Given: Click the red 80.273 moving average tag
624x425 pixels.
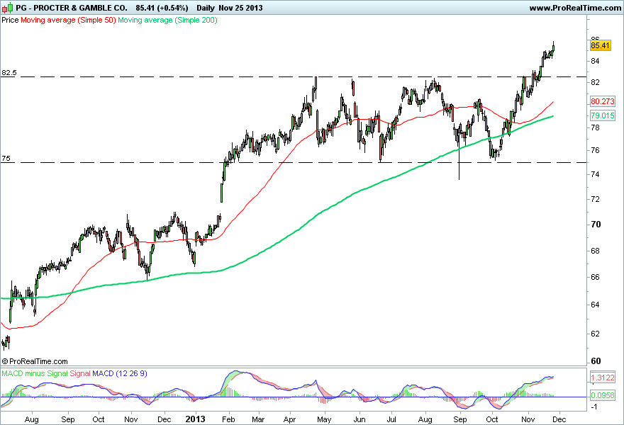Looking at the screenshot, I should 603,101.
